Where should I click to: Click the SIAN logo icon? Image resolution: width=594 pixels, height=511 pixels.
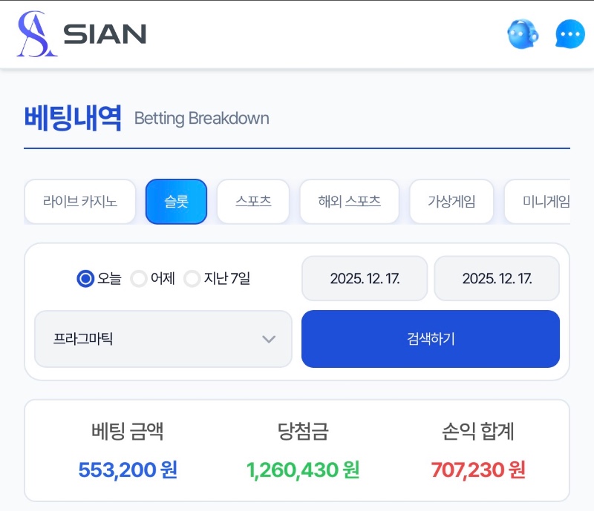coord(37,34)
